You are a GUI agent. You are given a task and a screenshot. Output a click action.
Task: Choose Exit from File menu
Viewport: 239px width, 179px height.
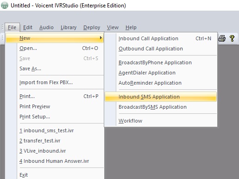pyautogui.click(x=55, y=175)
